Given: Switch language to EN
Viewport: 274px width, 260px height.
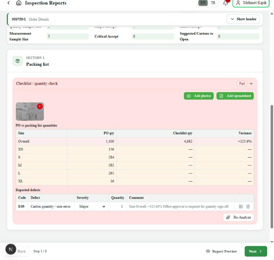Looking at the screenshot, I should tap(203, 3).
